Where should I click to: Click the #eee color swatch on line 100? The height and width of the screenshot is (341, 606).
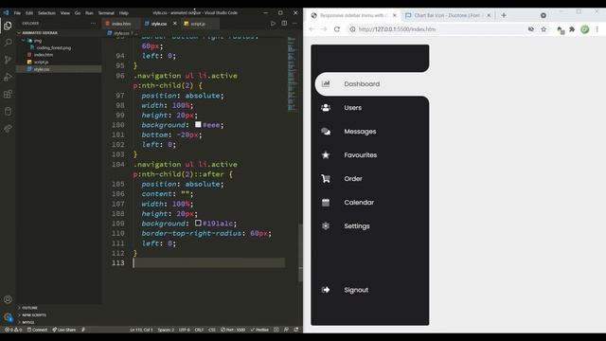[x=198, y=124]
